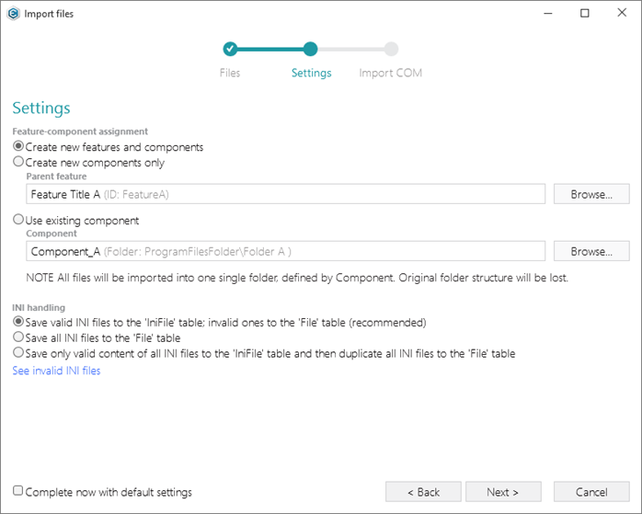Click the Next button
The width and height of the screenshot is (642, 514).
(x=503, y=492)
